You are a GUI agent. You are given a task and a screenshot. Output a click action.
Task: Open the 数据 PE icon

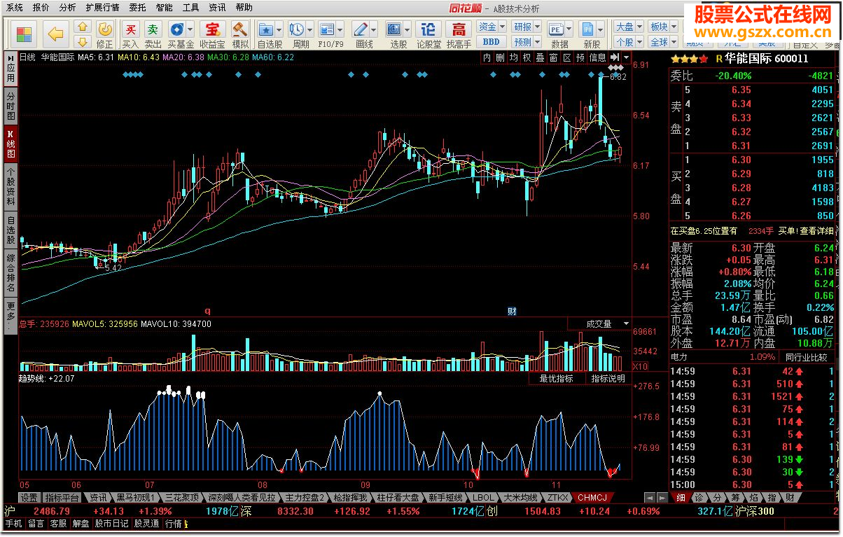pyautogui.click(x=556, y=29)
